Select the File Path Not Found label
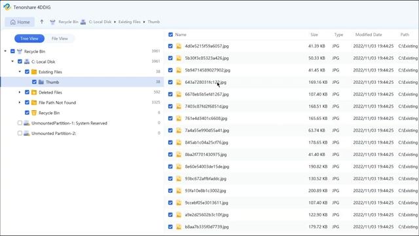419x236 pixels. [x=57, y=102]
